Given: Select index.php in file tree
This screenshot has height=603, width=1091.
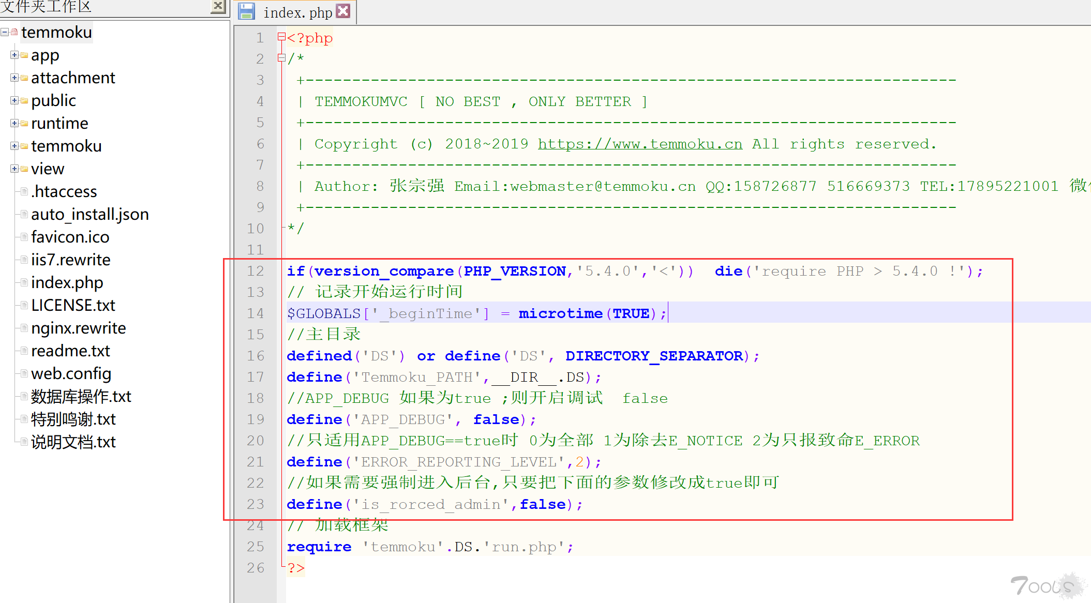Looking at the screenshot, I should 67,282.
